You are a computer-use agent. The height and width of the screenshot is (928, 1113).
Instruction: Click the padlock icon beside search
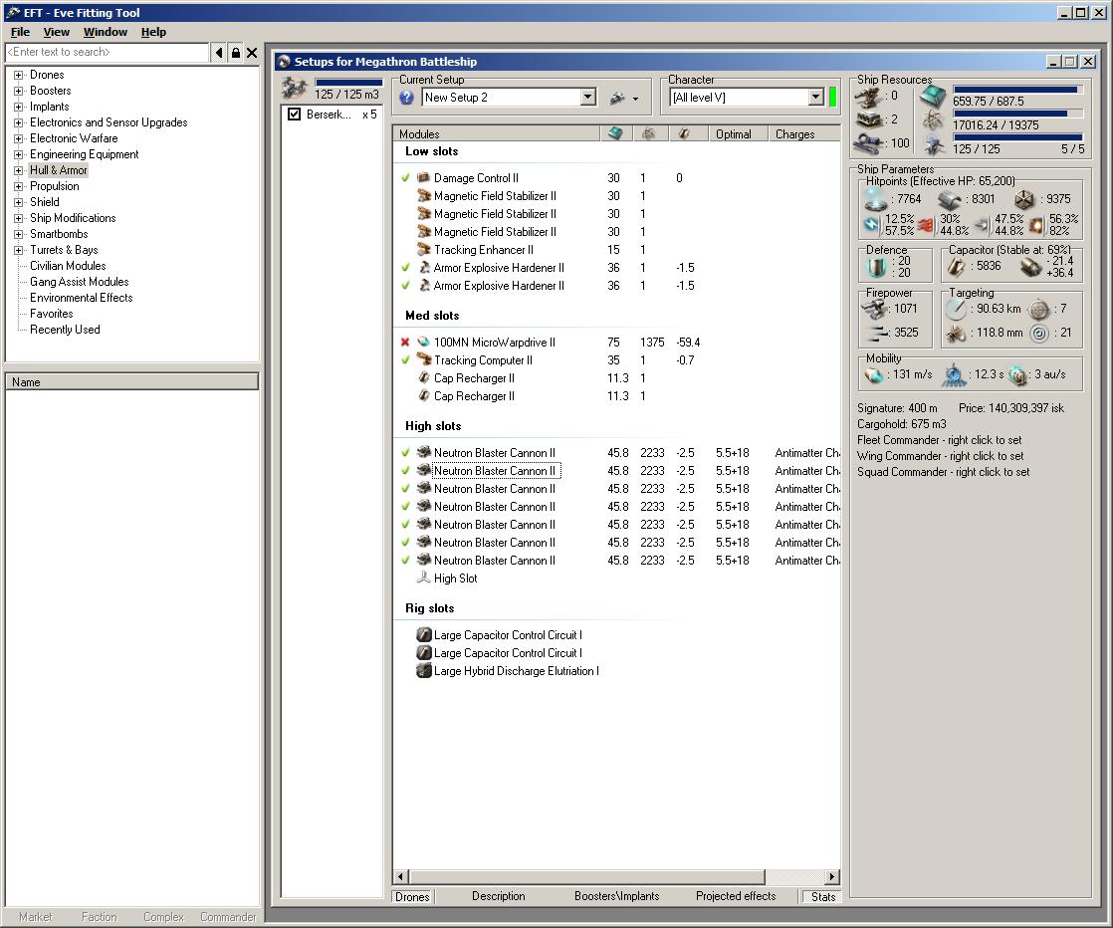[x=236, y=53]
